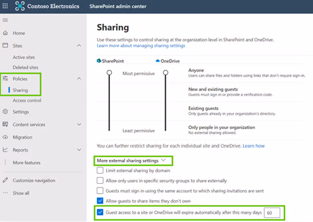
Task: Click the Customize navigation pencil icon
Action: pyautogui.click(x=5, y=180)
